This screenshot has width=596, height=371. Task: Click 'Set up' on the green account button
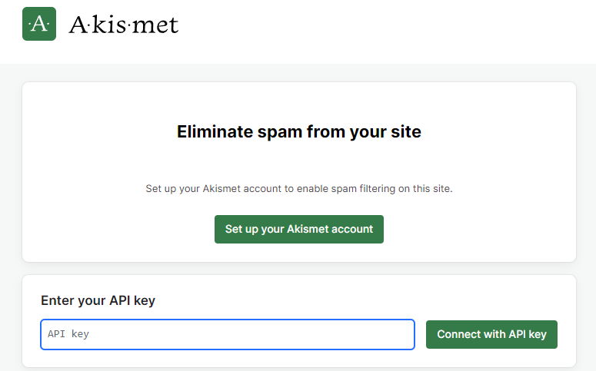(241, 229)
